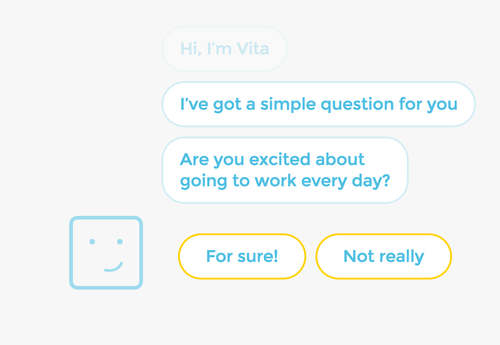
Task: Click the faded 'Hi, I'm Vita' greeting bubble
Action: (224, 48)
